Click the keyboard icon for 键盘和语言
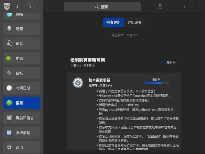This screenshot has width=205, height=154. tap(9, 118)
